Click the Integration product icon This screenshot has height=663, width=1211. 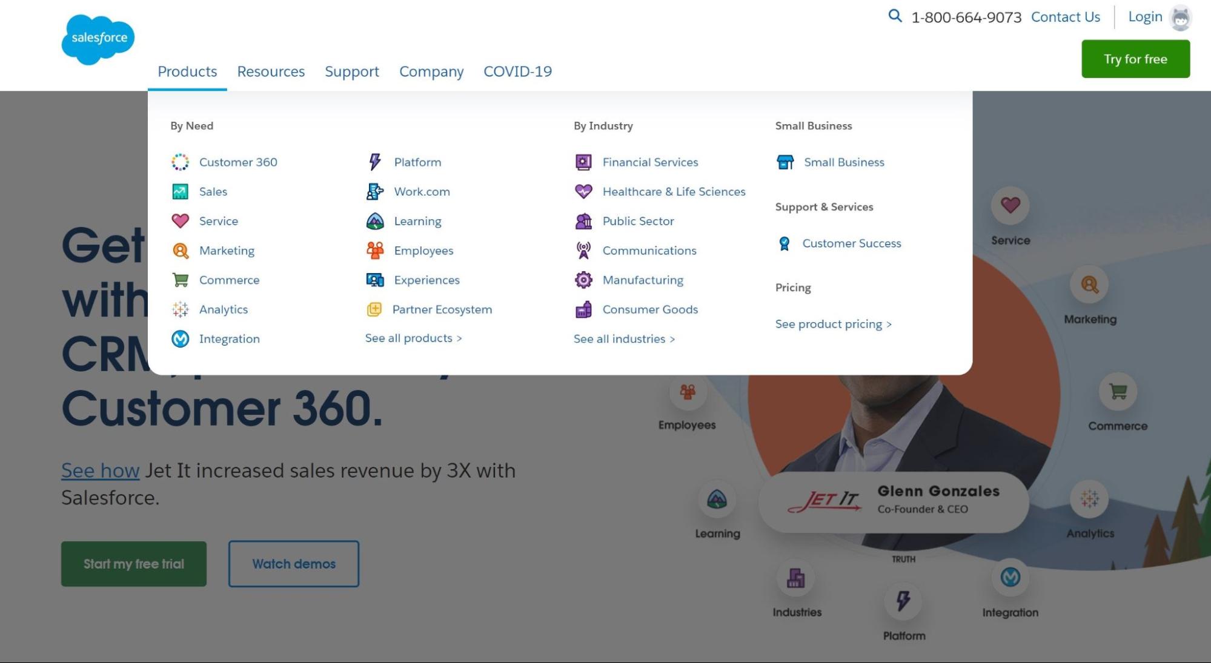tap(179, 338)
